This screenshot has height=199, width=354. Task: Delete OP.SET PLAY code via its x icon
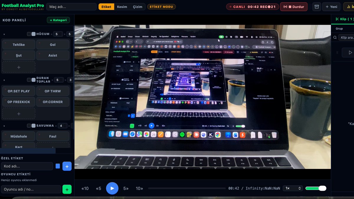(5, 89)
